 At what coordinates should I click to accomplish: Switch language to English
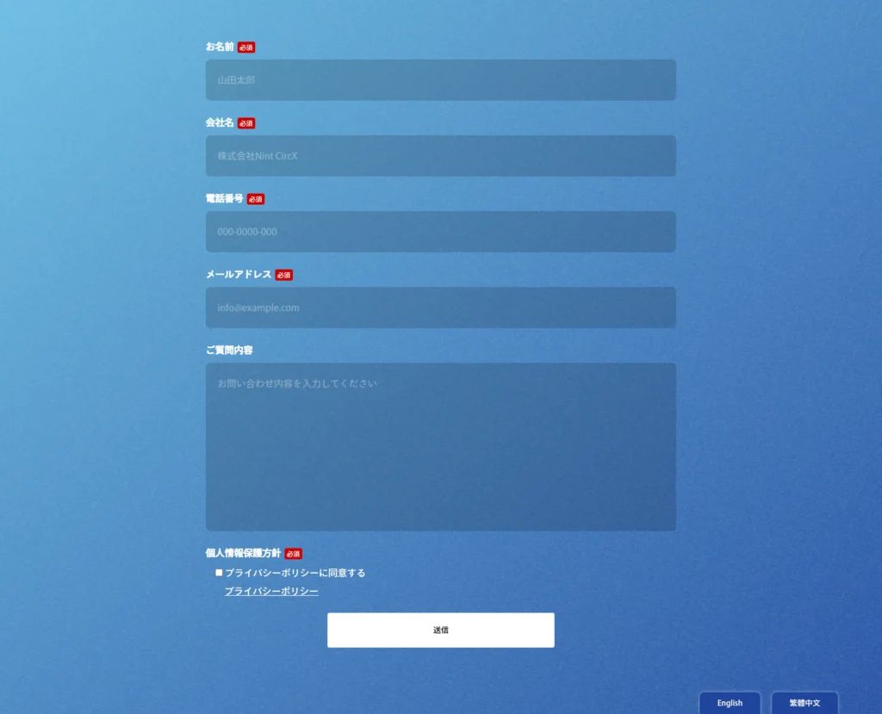coord(730,703)
